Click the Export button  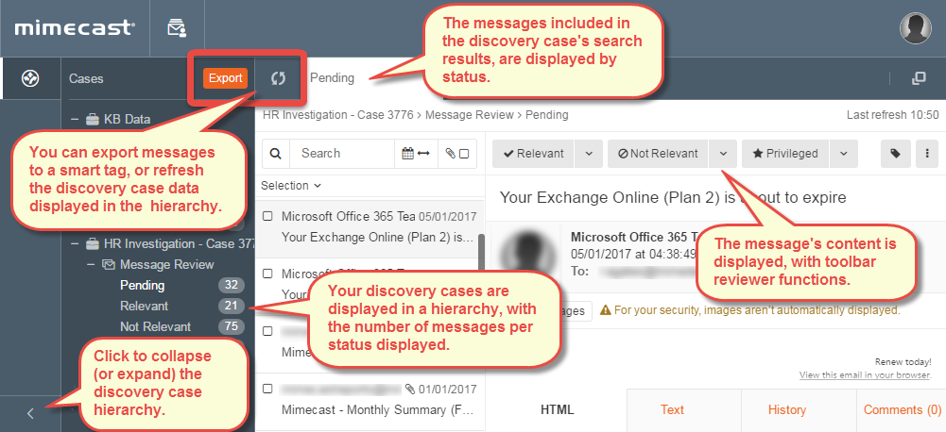[226, 78]
